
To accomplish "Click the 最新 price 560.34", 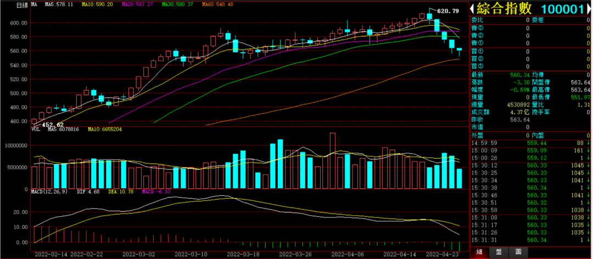I will pos(521,75).
